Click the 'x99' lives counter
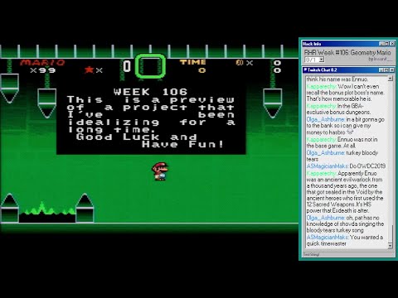Image resolution: width=398 pixels, height=298 pixels. [42, 70]
